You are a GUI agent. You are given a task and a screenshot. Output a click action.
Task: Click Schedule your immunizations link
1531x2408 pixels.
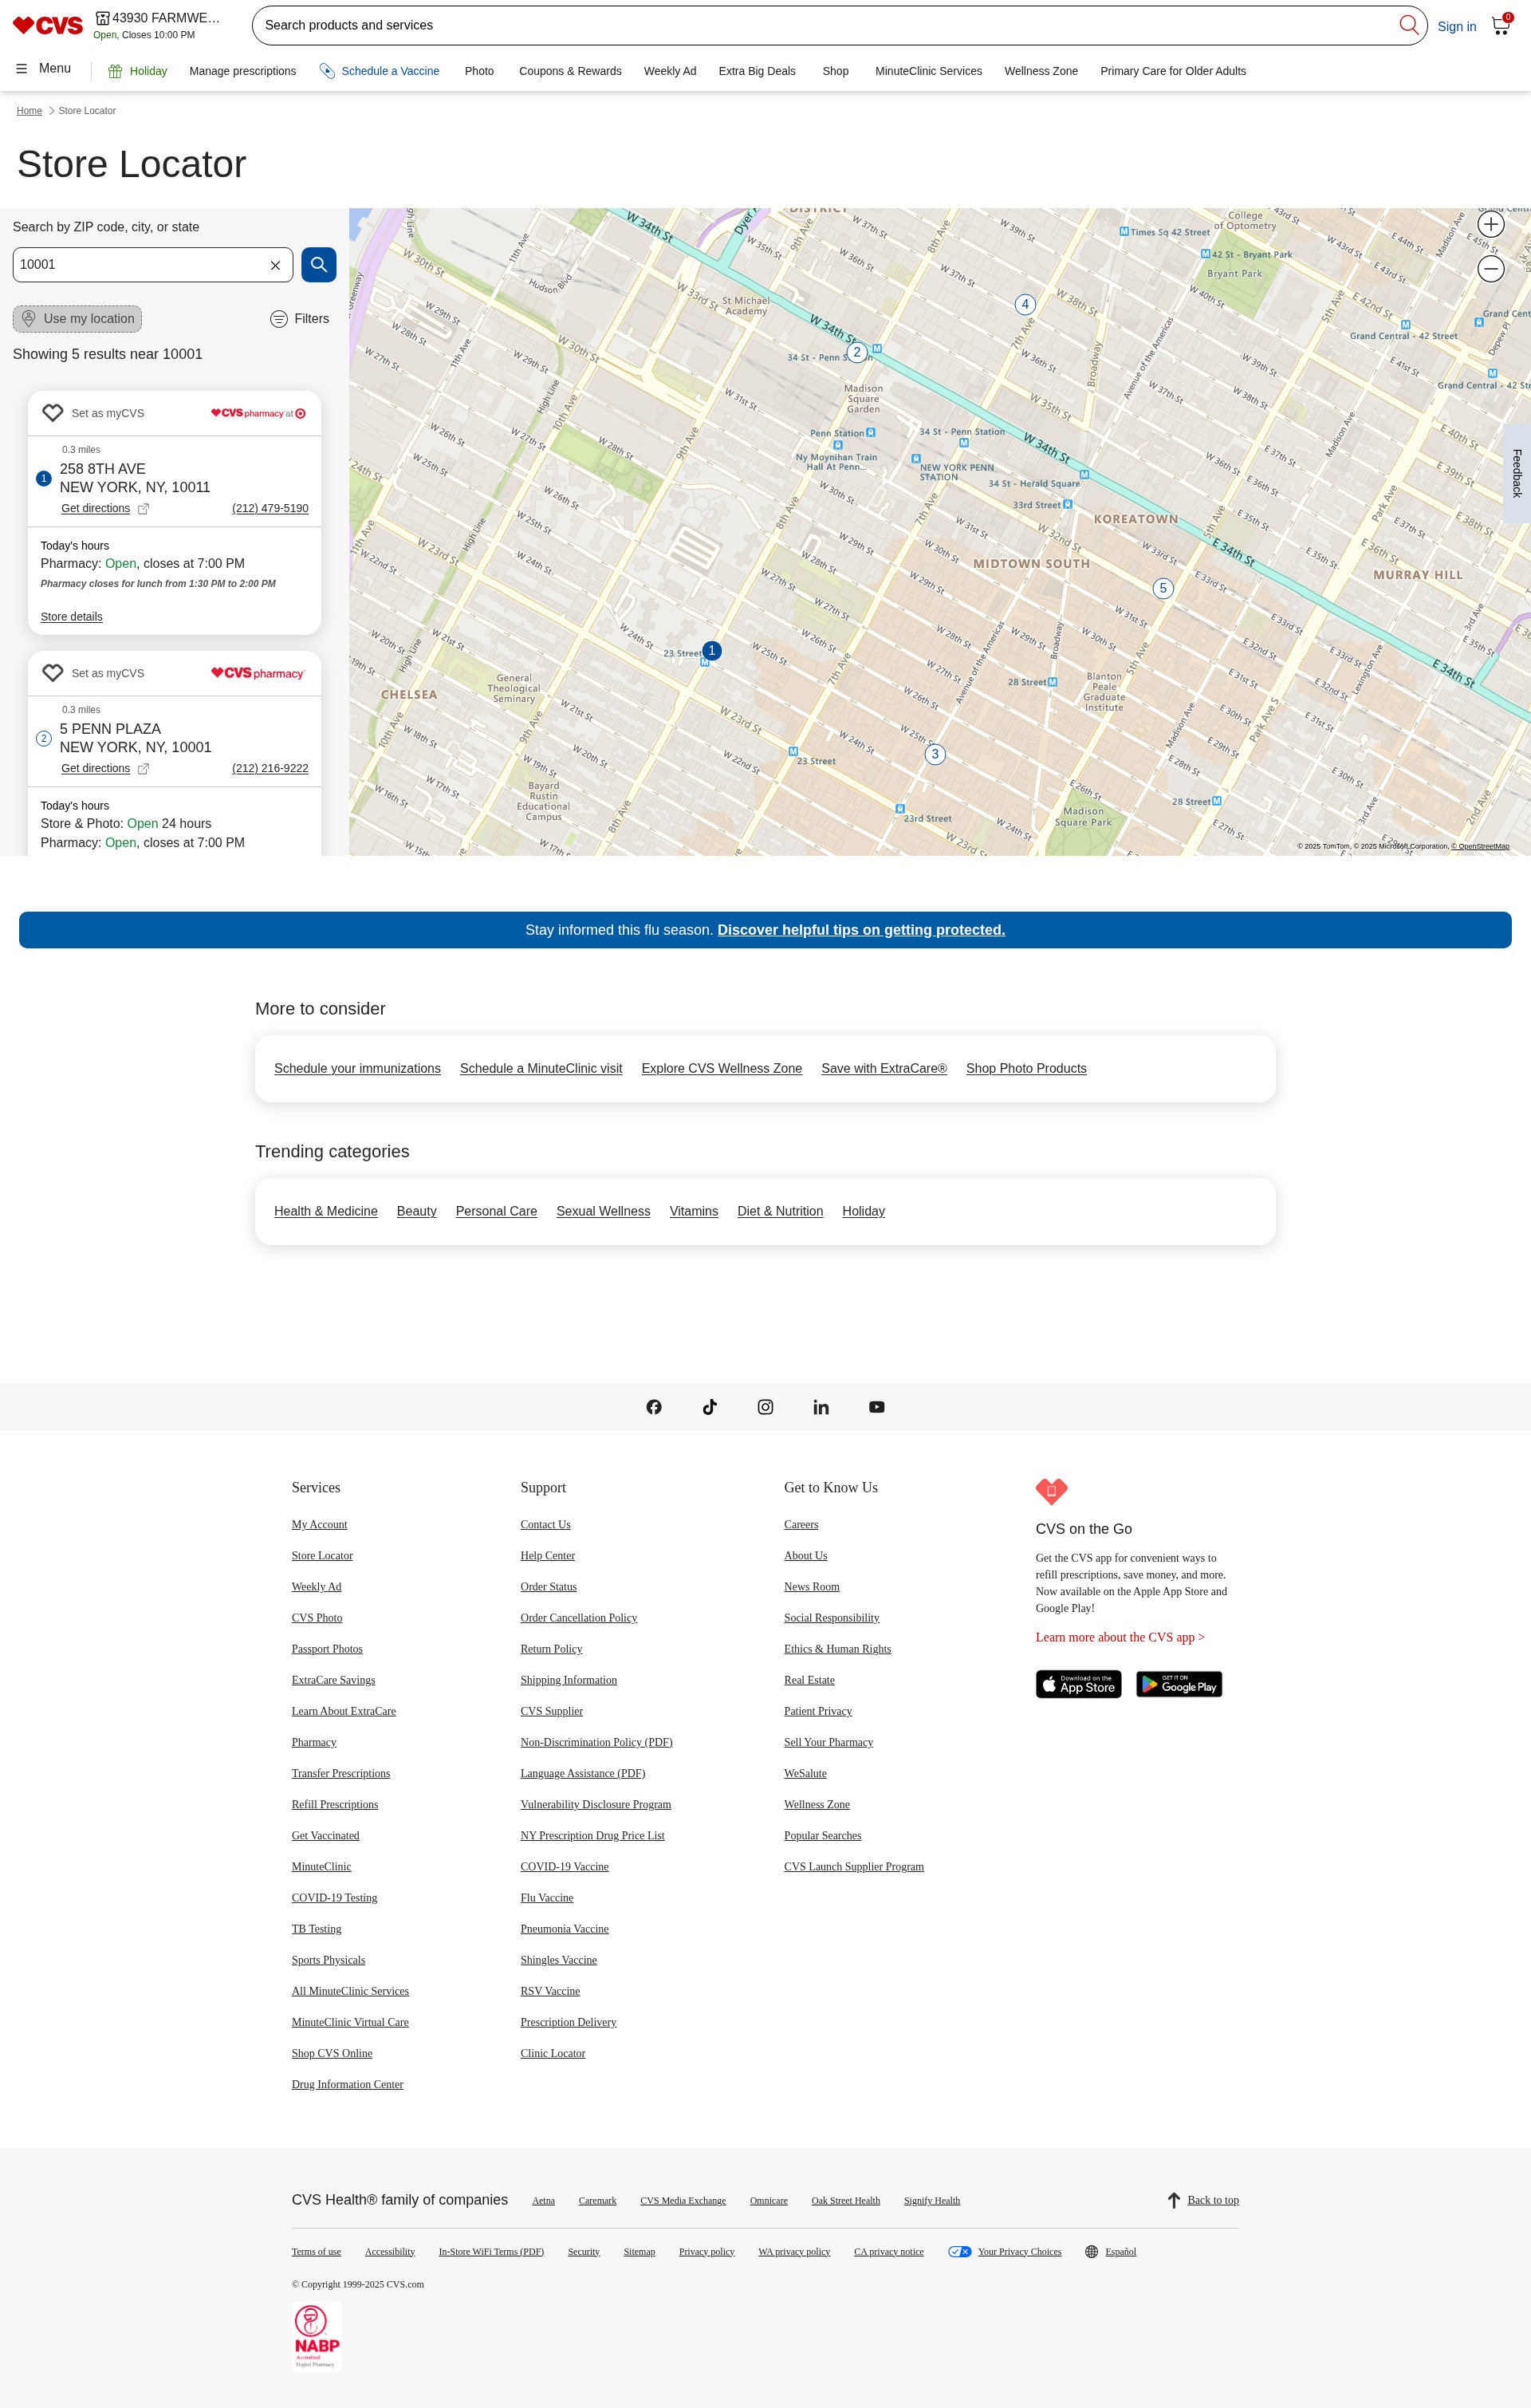coord(357,1069)
